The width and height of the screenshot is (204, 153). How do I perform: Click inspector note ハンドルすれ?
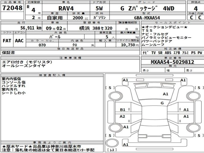point(14,86)
